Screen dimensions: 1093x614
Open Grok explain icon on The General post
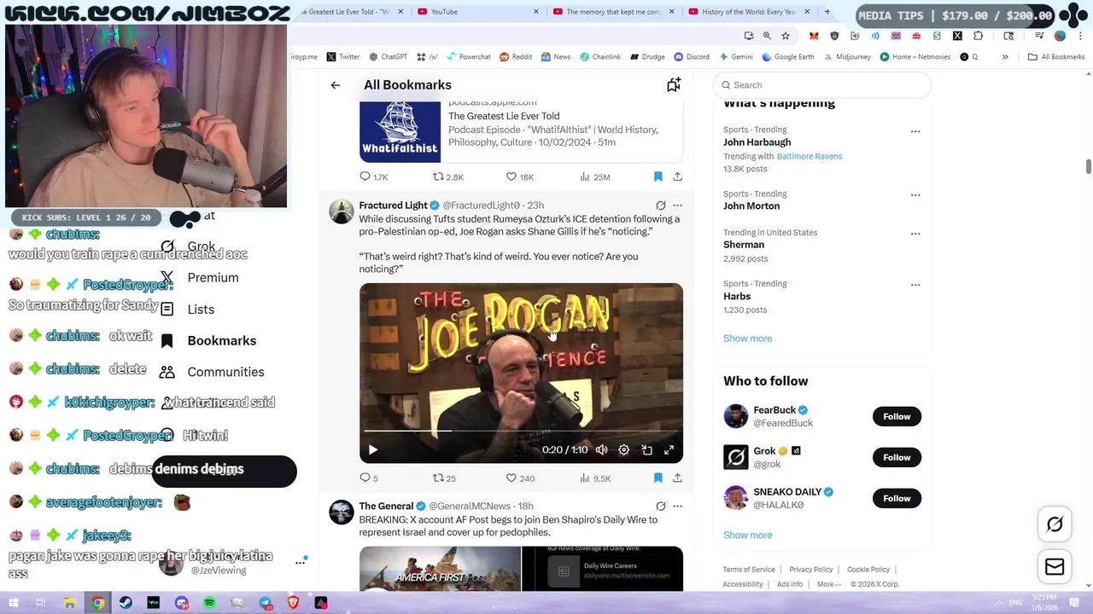660,507
